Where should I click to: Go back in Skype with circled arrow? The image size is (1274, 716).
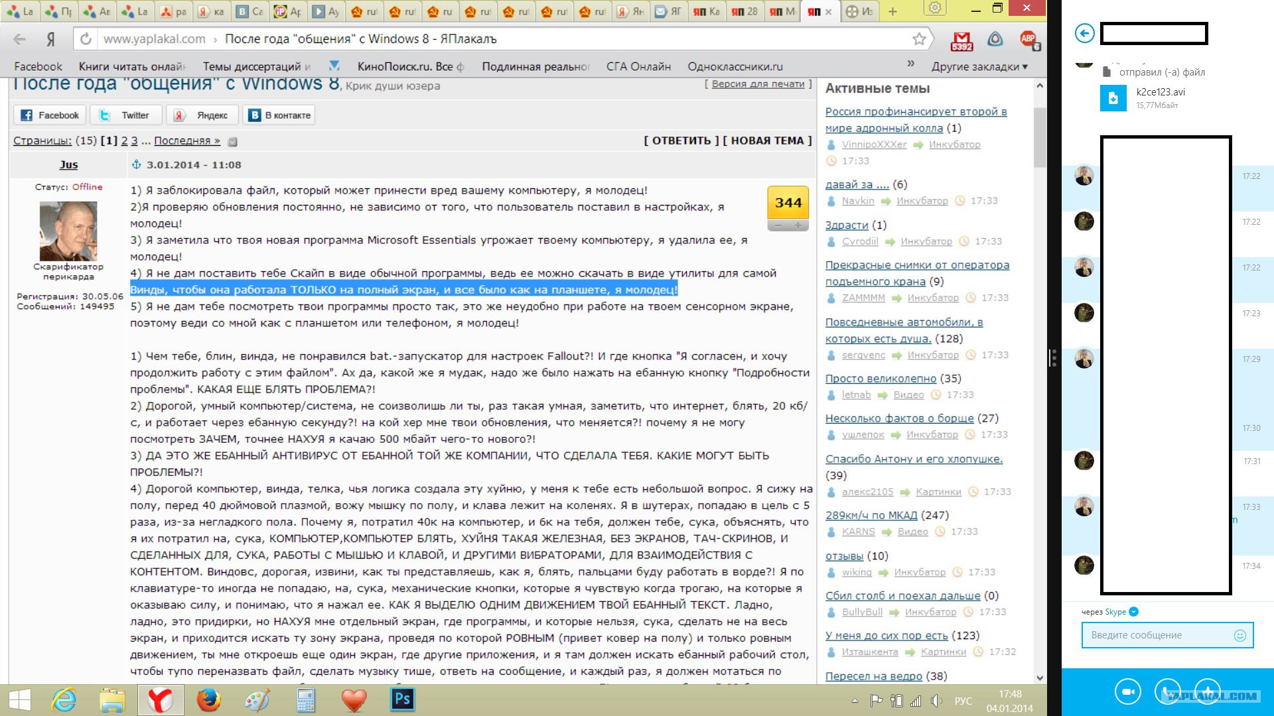tap(1084, 33)
